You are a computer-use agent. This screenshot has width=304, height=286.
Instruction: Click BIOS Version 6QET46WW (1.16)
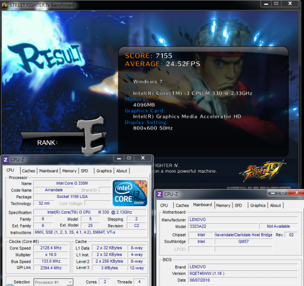243,274
